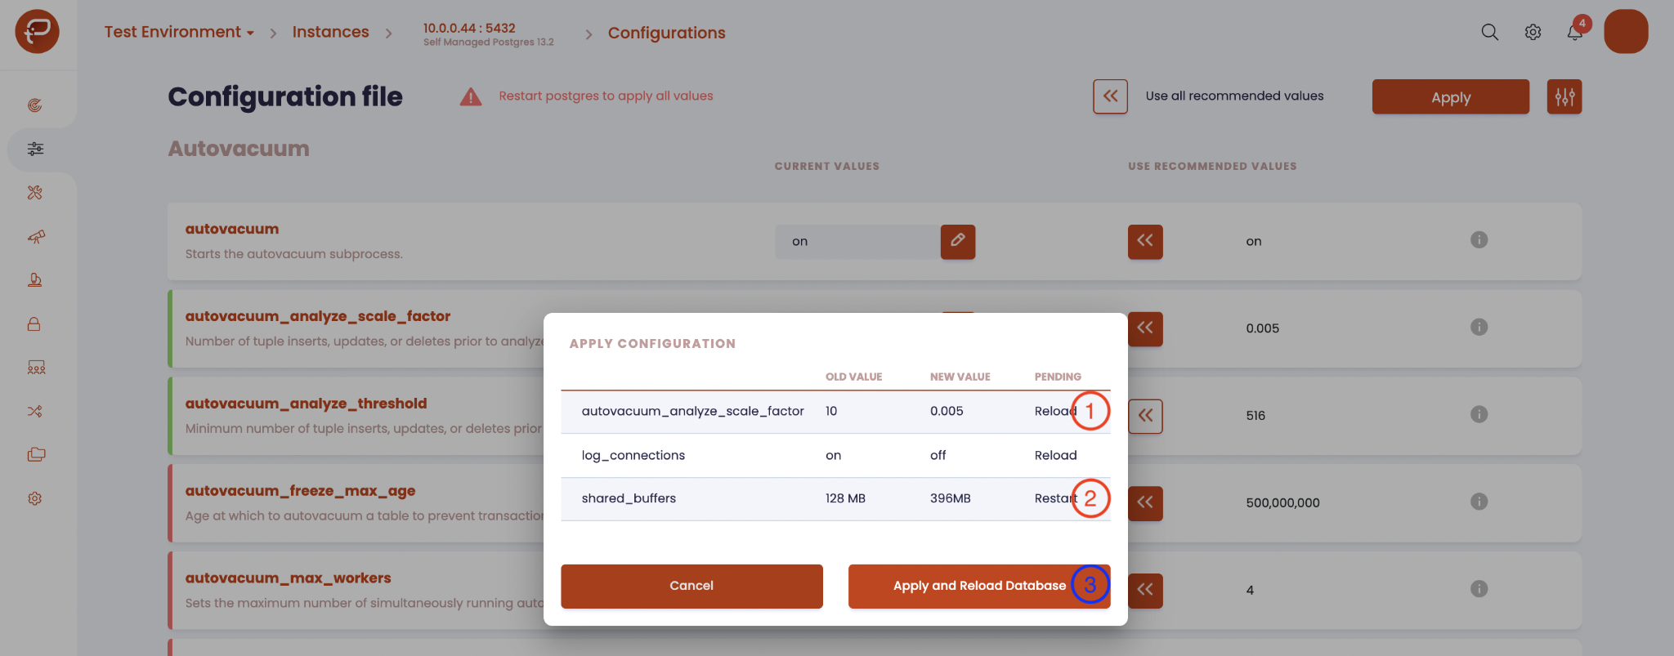Click the shuffle arrows sidebar icon
The height and width of the screenshot is (656, 1674).
coord(34,411)
